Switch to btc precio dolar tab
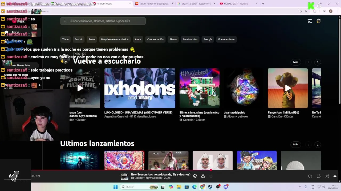The image size is (341, 191). tap(197, 4)
